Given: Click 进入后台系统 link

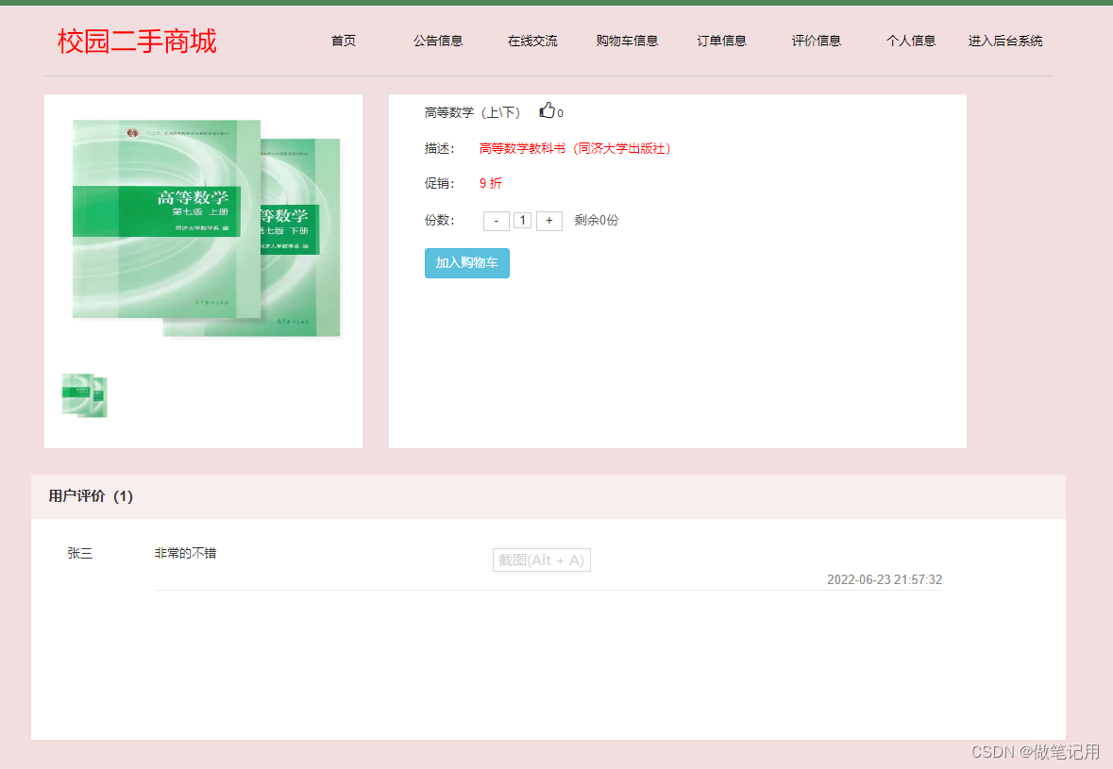Looking at the screenshot, I should pyautogui.click(x=1005, y=41).
